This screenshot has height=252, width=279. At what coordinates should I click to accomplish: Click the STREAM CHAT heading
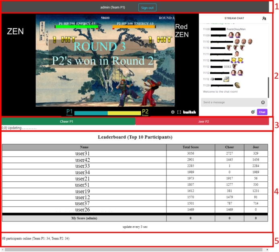pyautogui.click(x=234, y=18)
